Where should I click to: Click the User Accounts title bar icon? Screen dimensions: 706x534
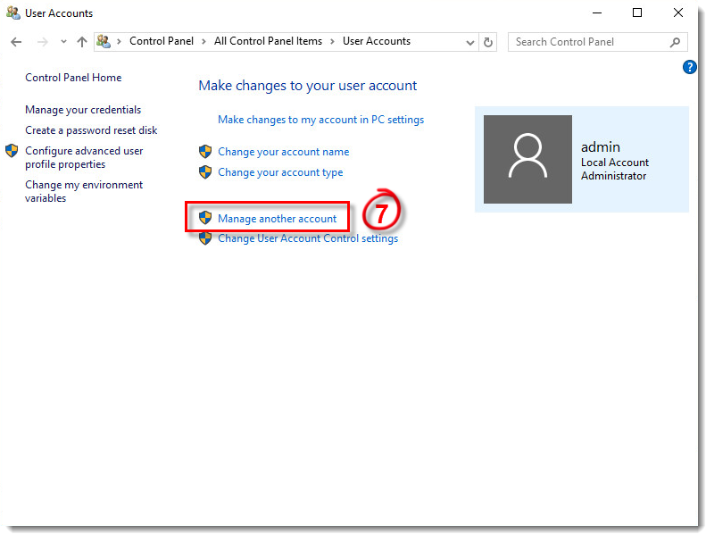(13, 13)
